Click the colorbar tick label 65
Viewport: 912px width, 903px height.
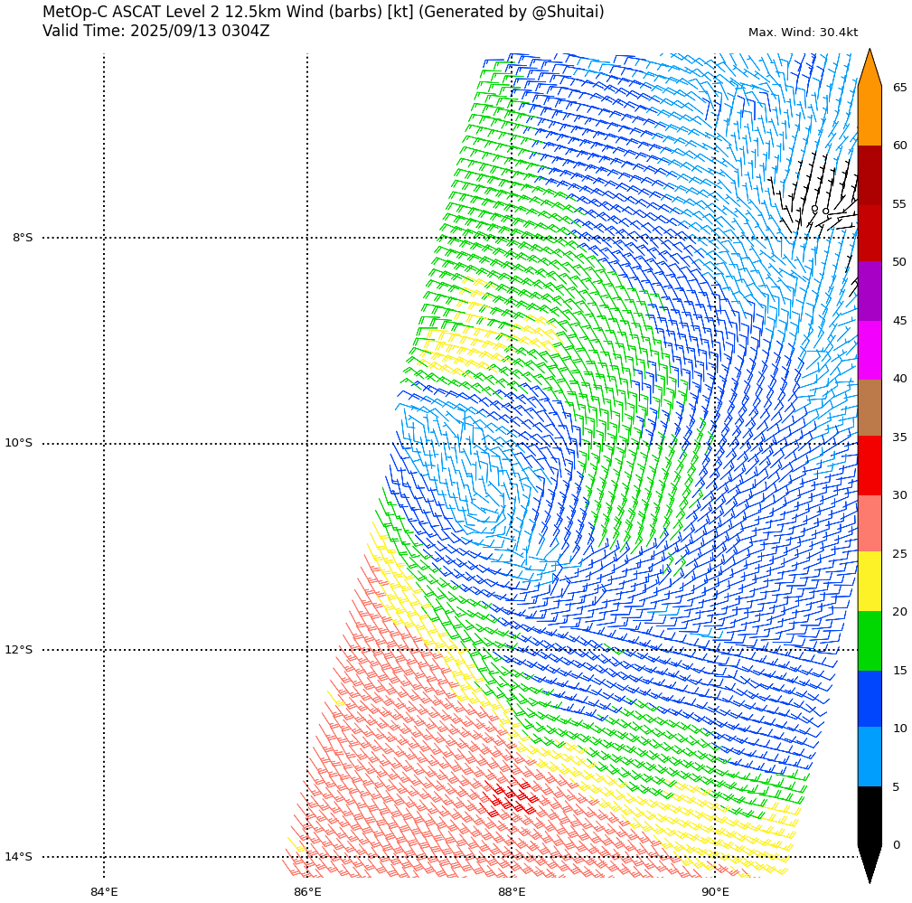pos(899,88)
